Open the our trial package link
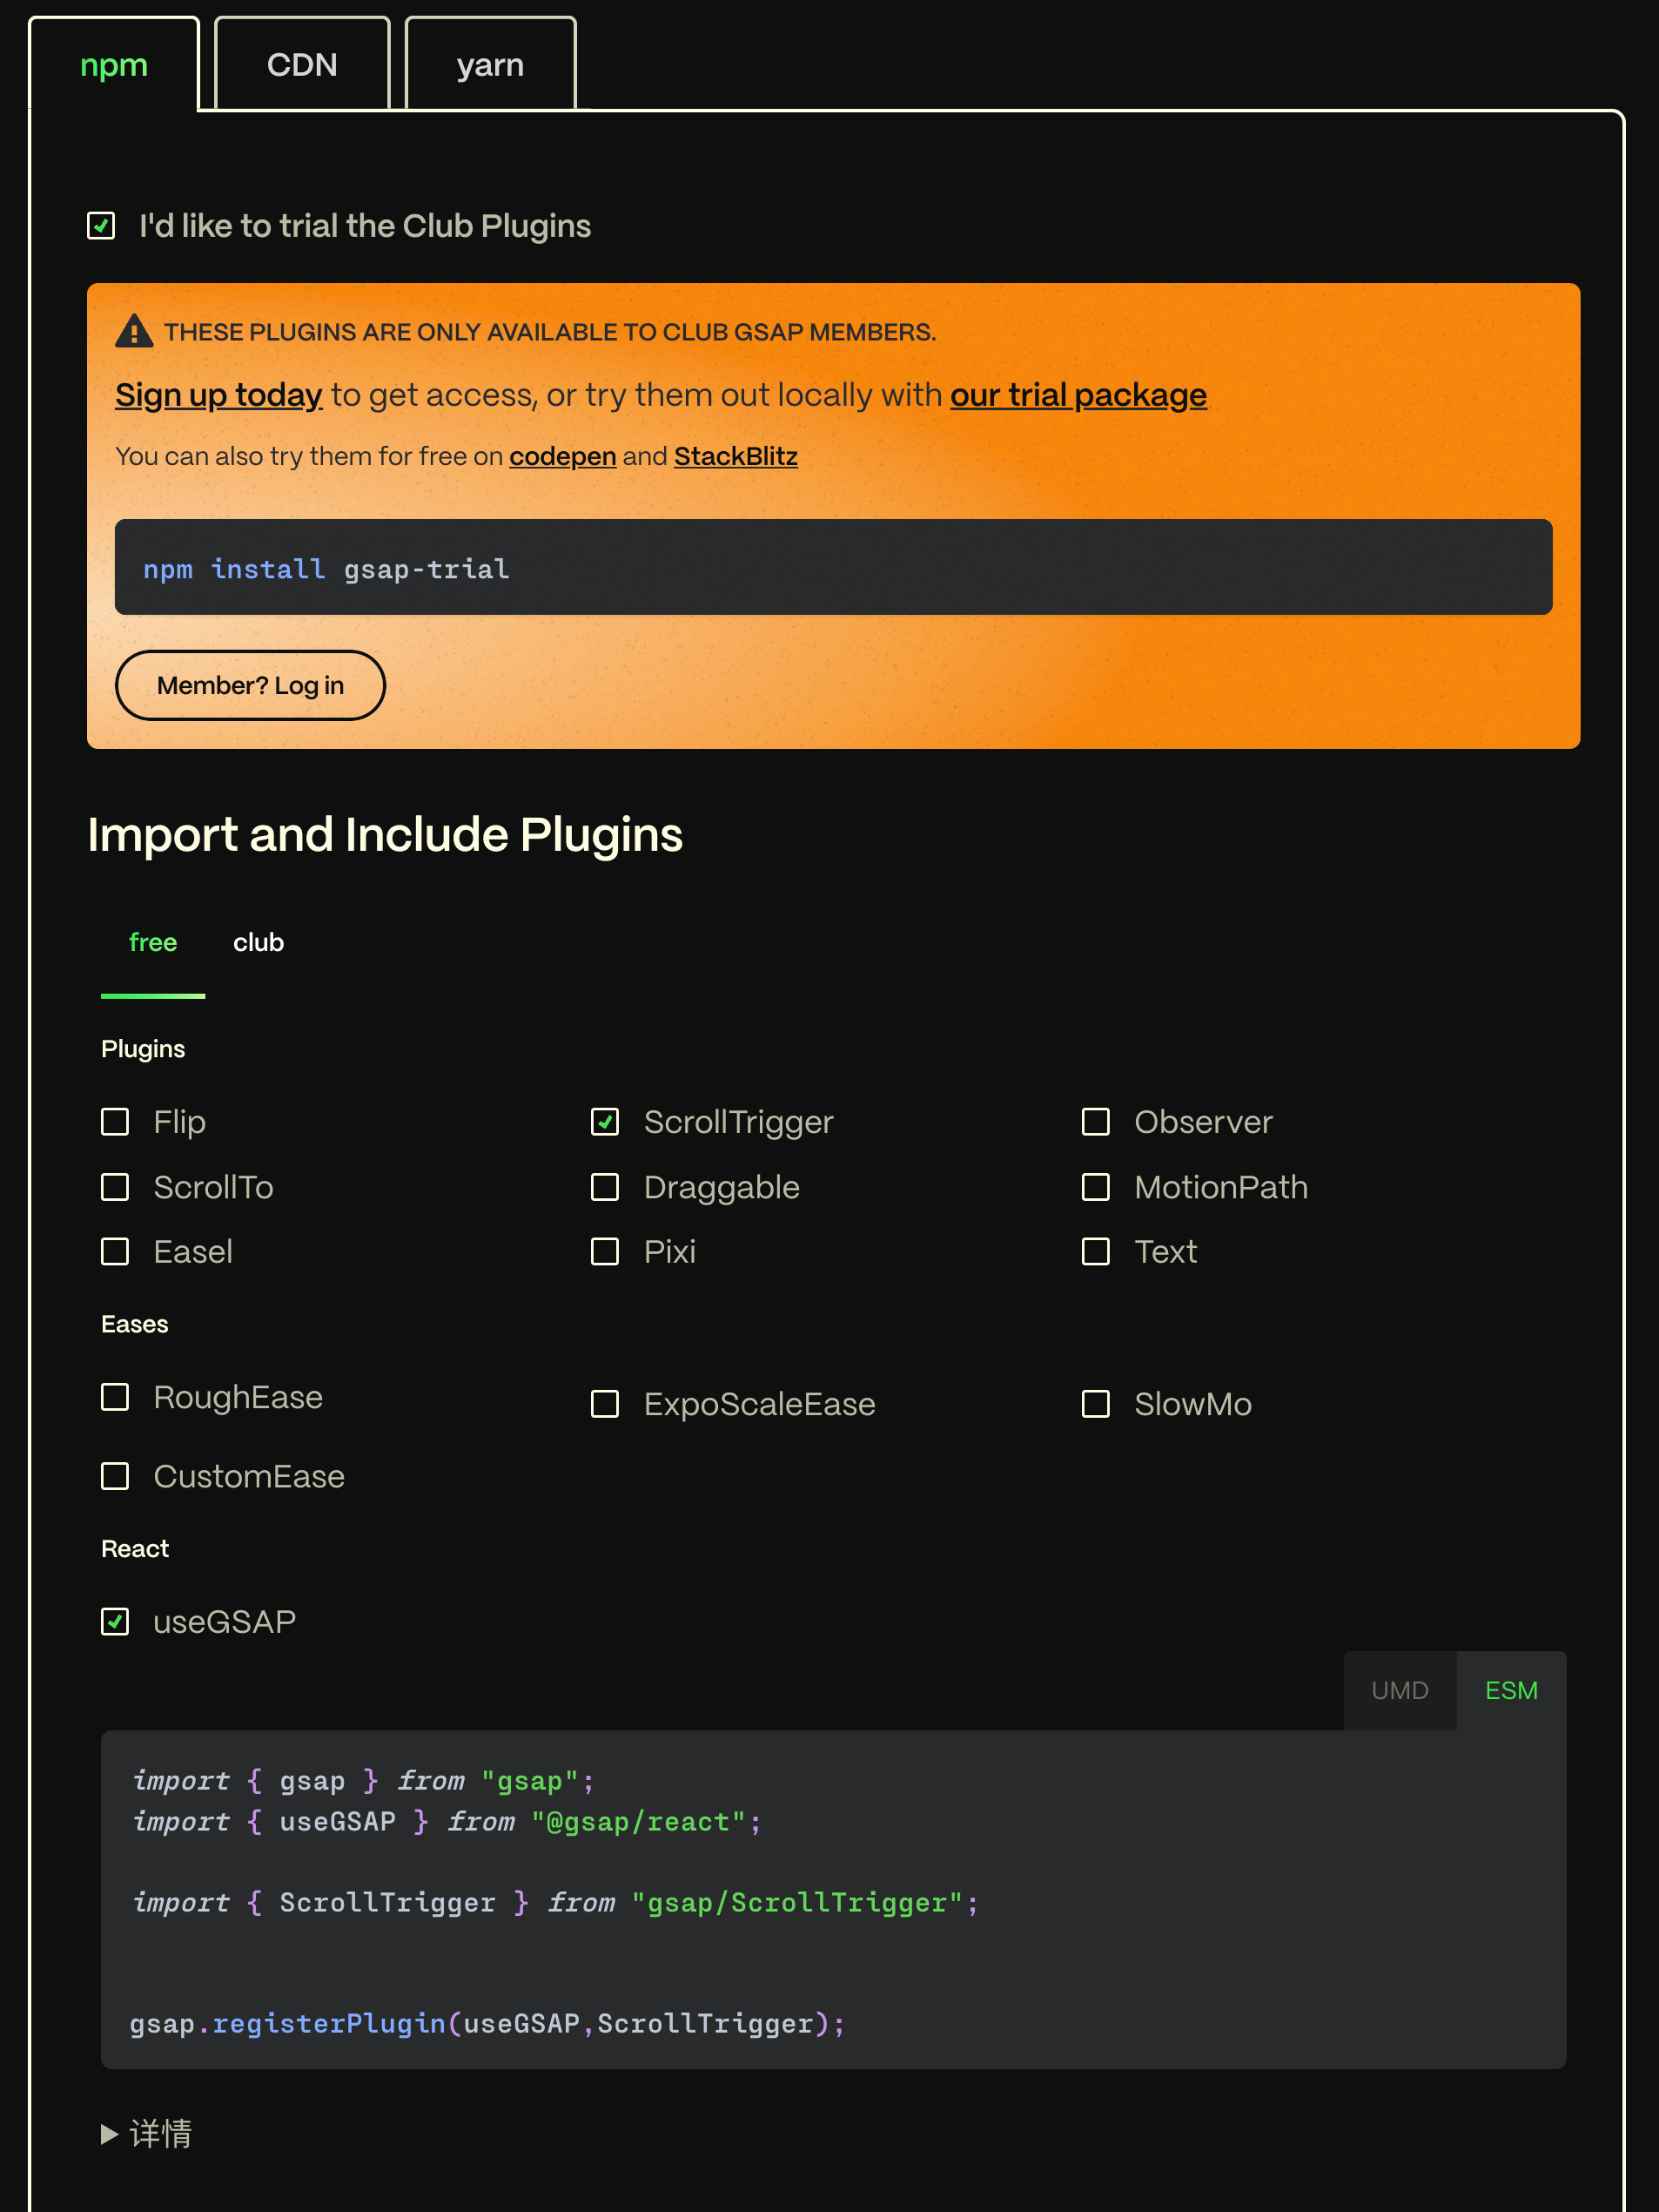This screenshot has width=1659, height=2212. coord(1078,395)
